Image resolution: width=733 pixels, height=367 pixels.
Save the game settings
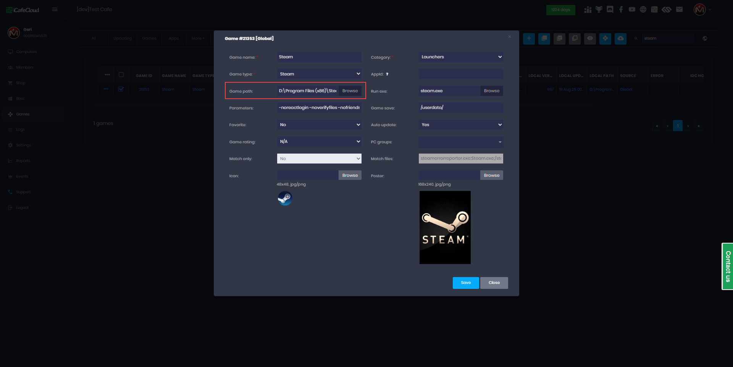point(465,283)
